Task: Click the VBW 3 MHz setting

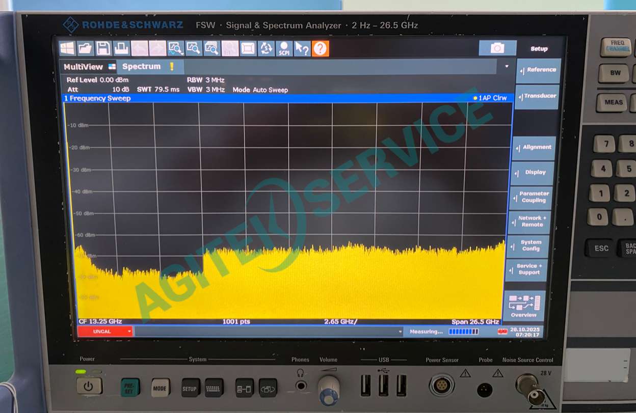Action: [205, 90]
